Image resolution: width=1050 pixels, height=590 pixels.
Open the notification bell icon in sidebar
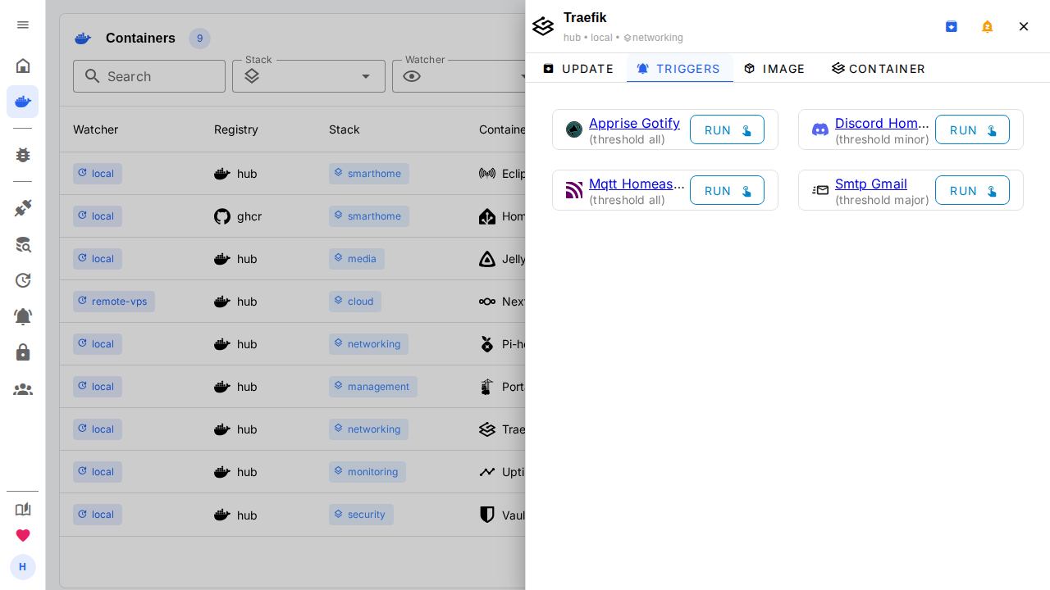pos(23,316)
